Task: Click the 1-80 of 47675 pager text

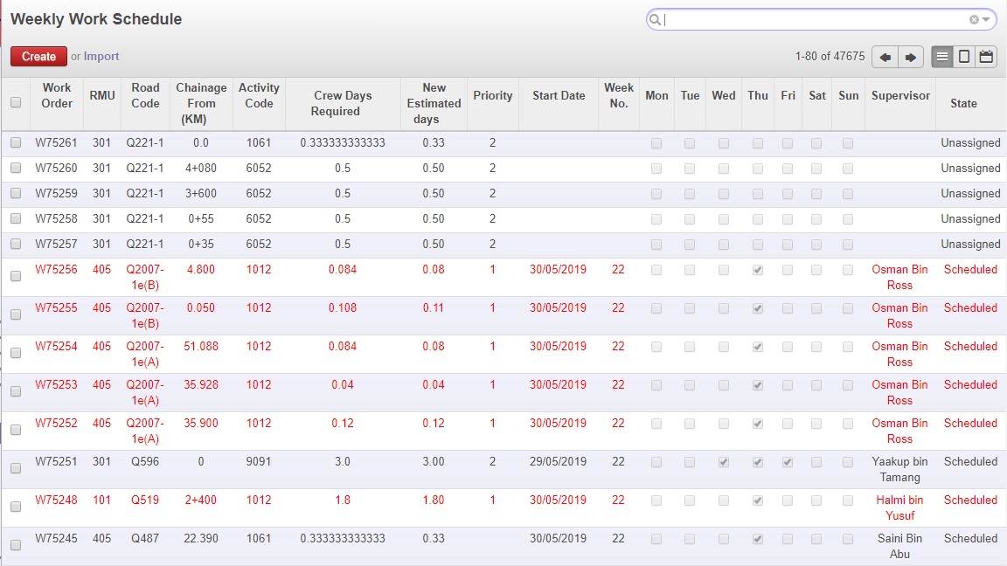Action: point(830,57)
